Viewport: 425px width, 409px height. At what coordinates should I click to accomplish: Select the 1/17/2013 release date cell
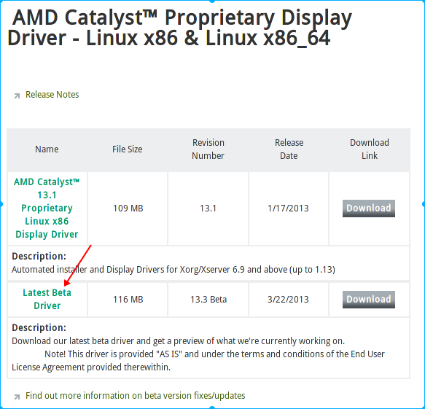pos(288,209)
